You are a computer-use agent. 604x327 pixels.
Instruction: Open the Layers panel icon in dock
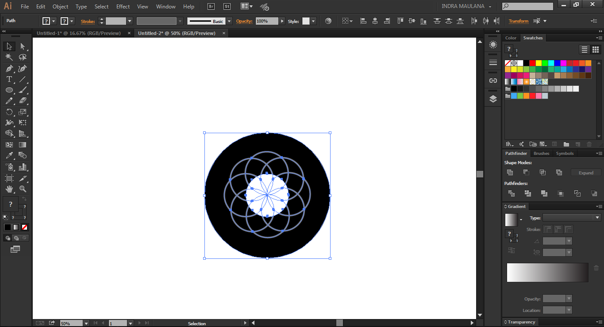[x=493, y=99]
